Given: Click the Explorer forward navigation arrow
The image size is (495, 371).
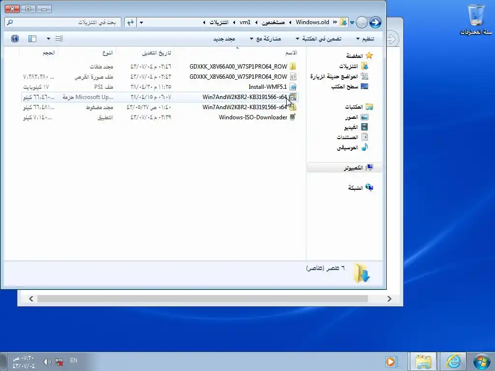Looking at the screenshot, I should click(x=362, y=22).
